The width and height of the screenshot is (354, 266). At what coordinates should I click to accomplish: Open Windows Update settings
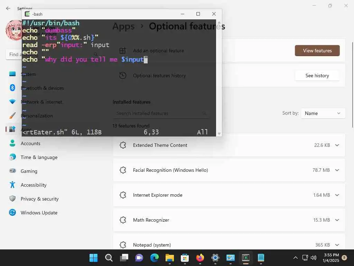point(39,213)
